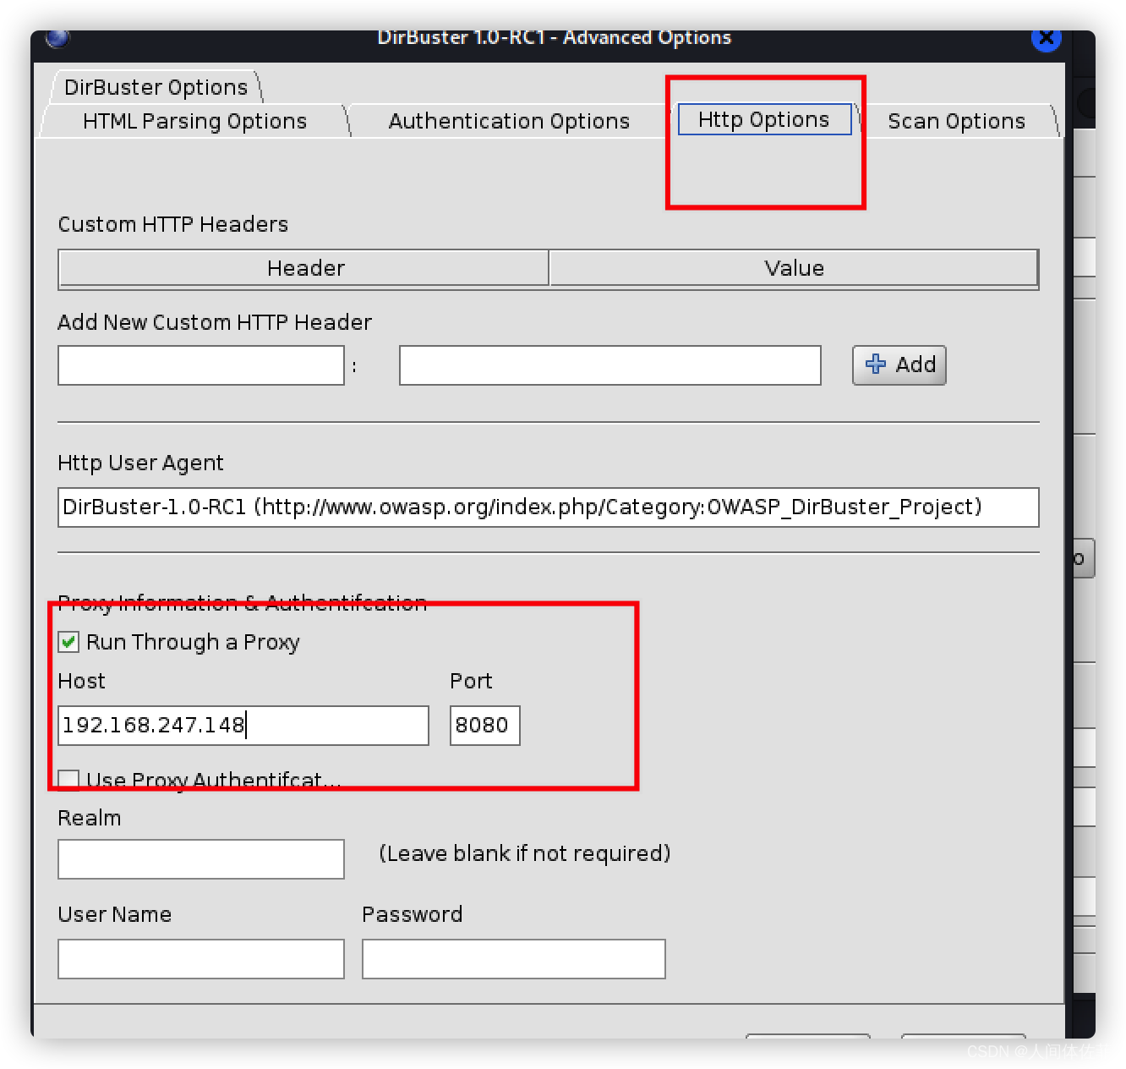This screenshot has width=1126, height=1069.
Task: Click the proxy Port field
Action: pos(485,726)
